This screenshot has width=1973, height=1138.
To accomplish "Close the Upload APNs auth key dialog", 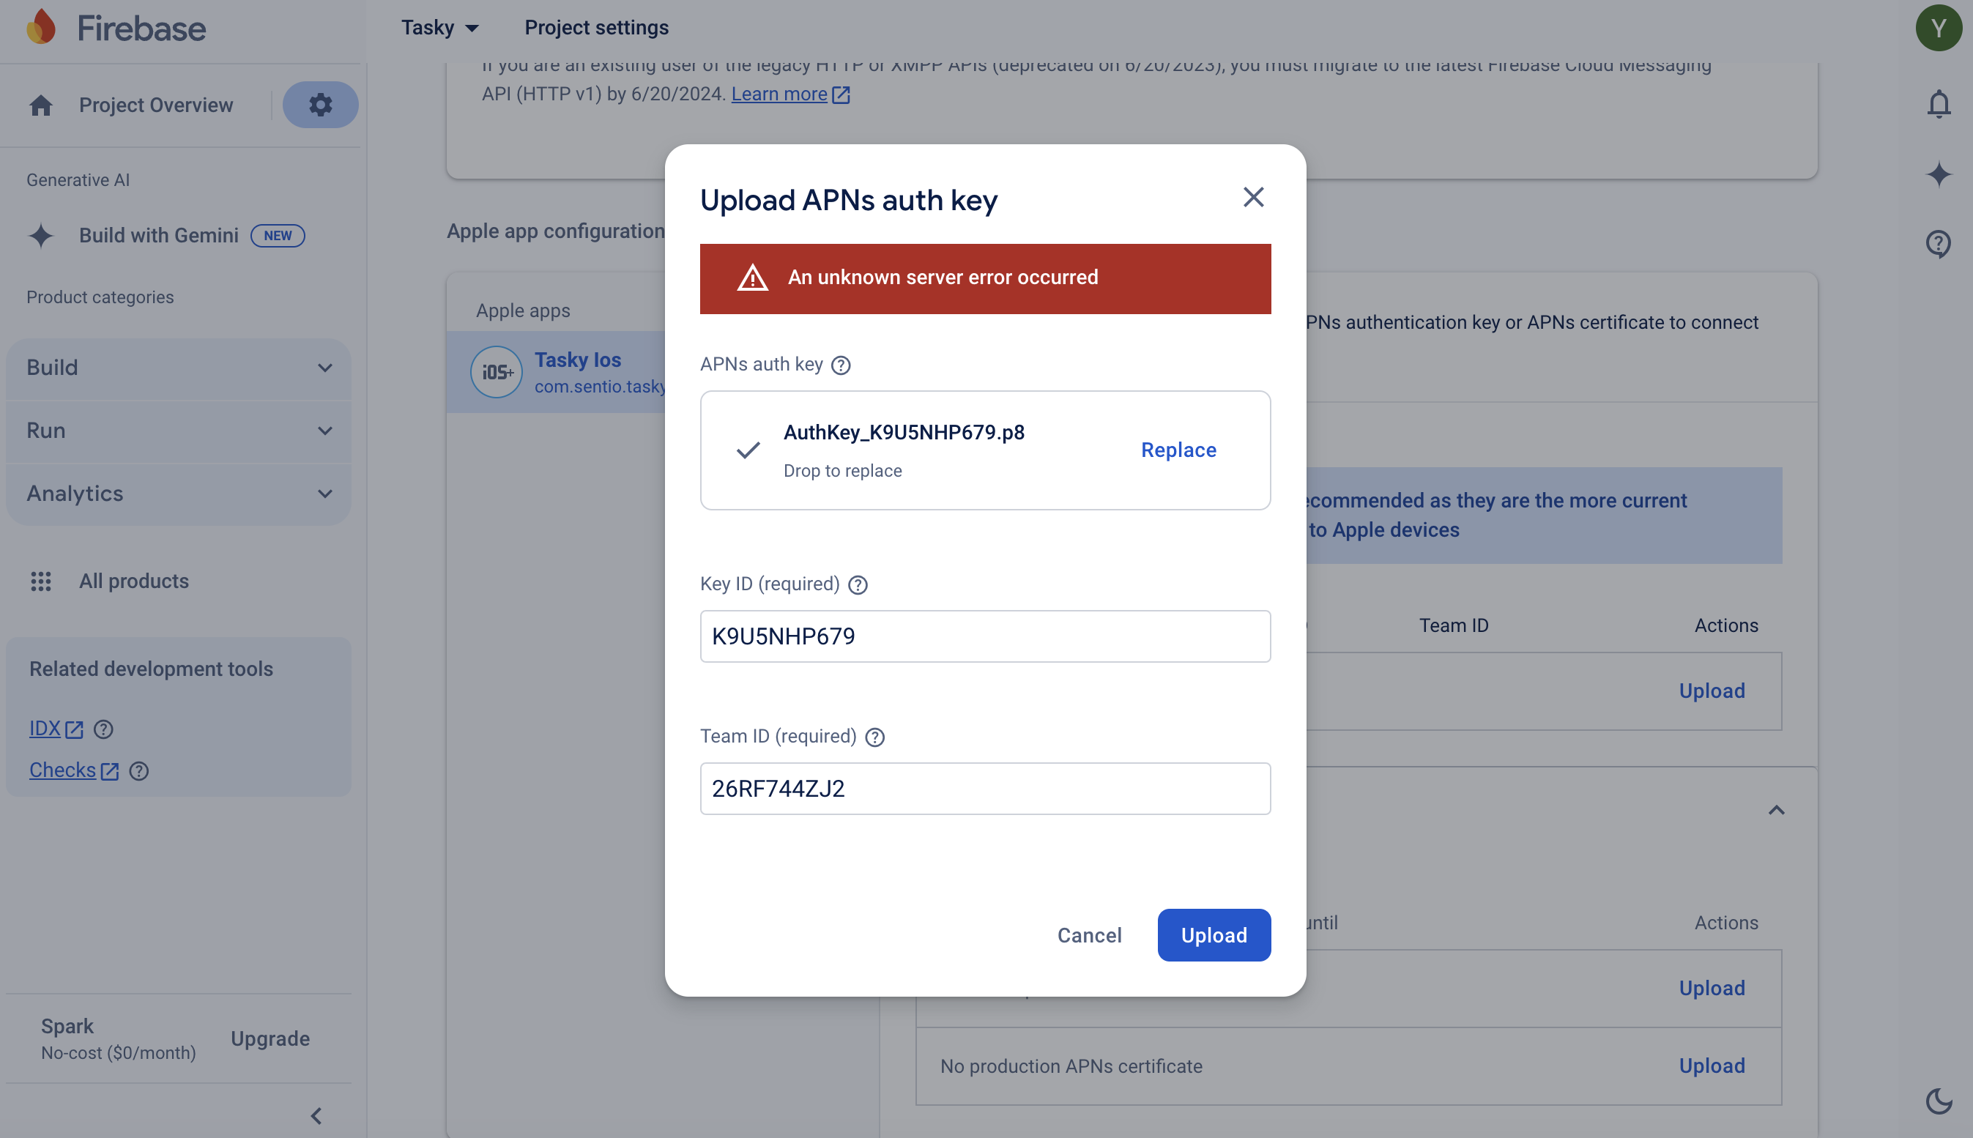I will coord(1253,197).
